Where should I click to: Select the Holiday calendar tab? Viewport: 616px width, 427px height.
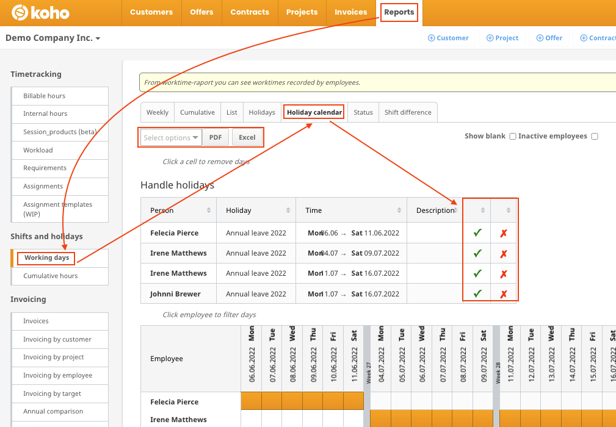tap(314, 112)
